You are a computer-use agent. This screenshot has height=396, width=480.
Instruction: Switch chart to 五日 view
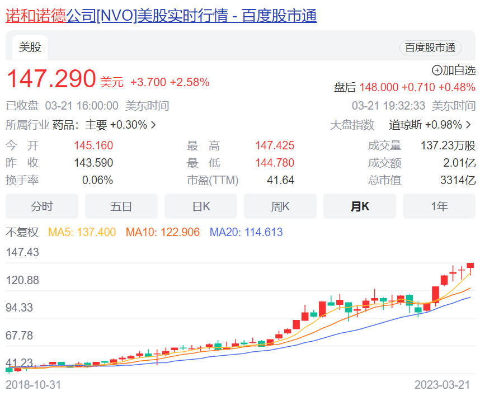coord(121,206)
